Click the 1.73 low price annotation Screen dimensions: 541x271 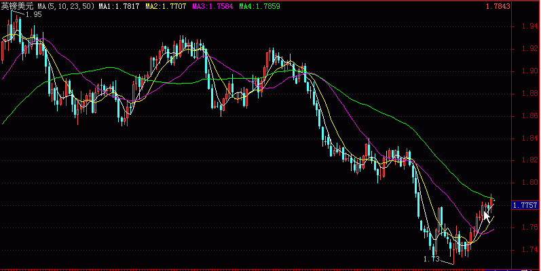[431, 259]
